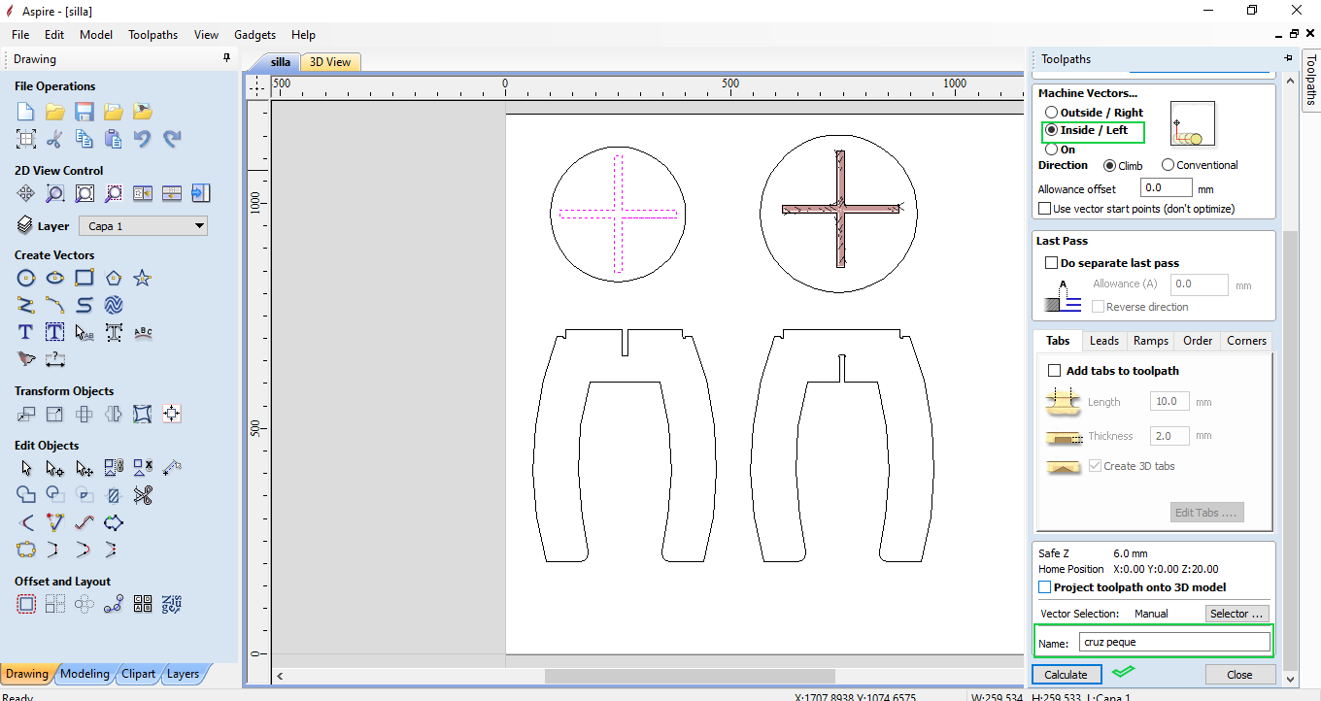
Task: Open the Interactive Trim scissors tool
Action: (x=143, y=495)
